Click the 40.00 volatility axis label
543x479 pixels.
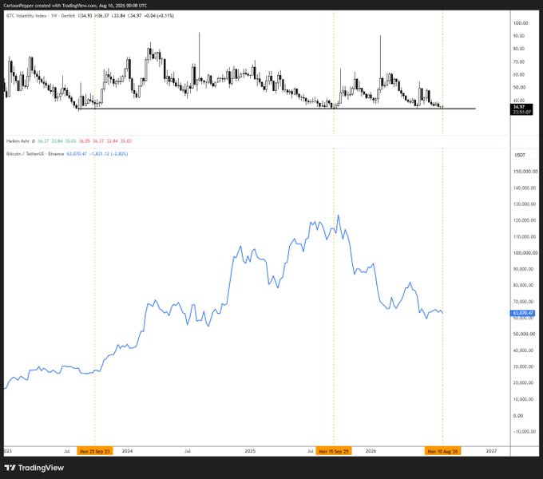[x=519, y=101]
